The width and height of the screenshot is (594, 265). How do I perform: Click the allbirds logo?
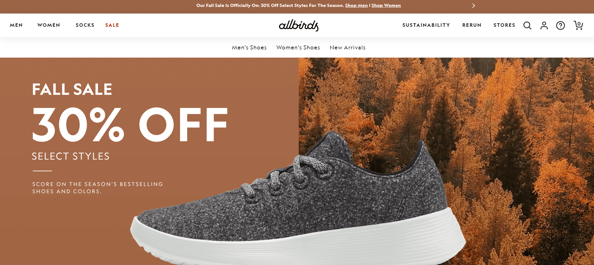[x=299, y=25]
